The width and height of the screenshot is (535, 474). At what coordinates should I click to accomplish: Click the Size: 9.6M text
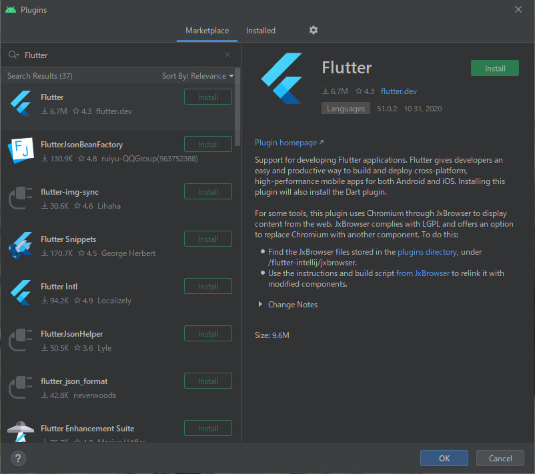272,335
